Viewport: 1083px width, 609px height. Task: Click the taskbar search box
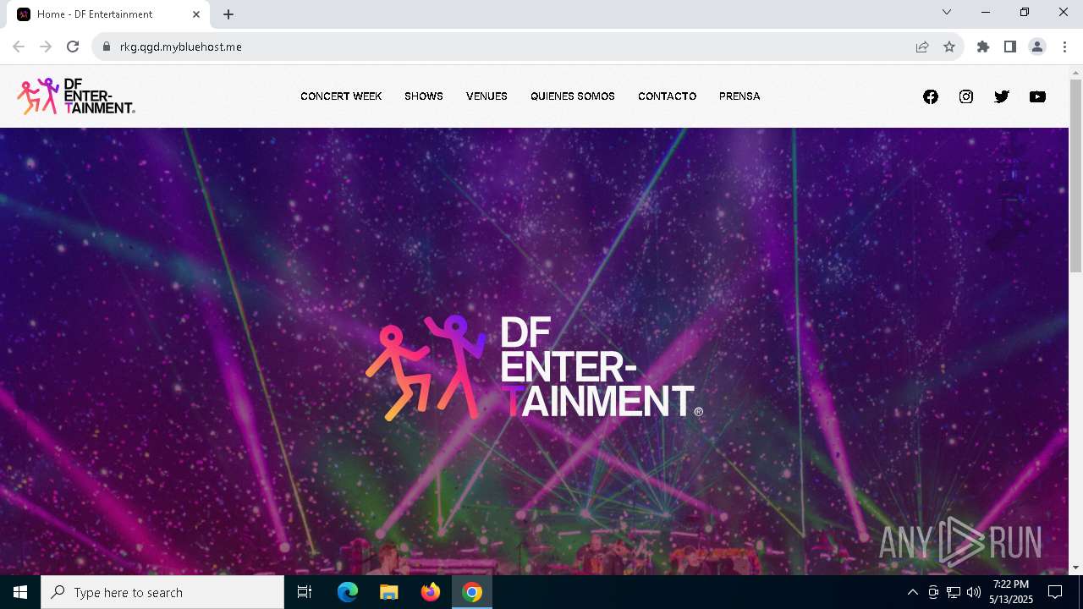tap(162, 592)
